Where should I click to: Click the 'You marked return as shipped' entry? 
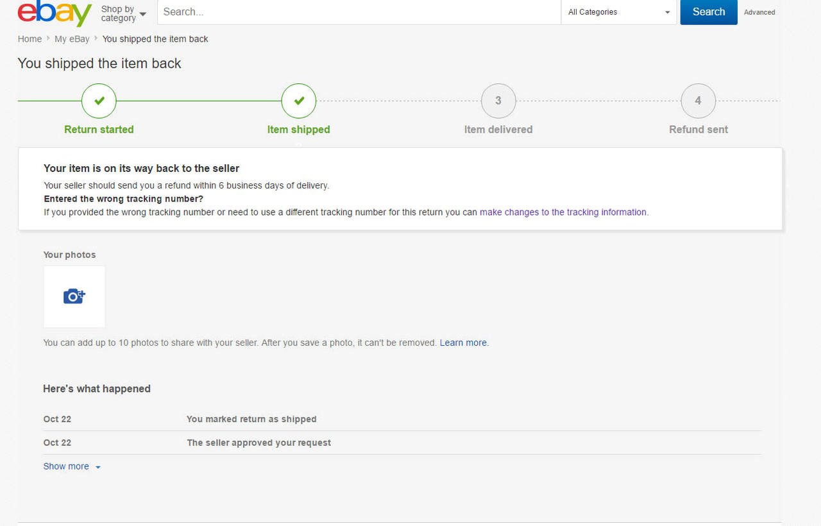coord(251,420)
